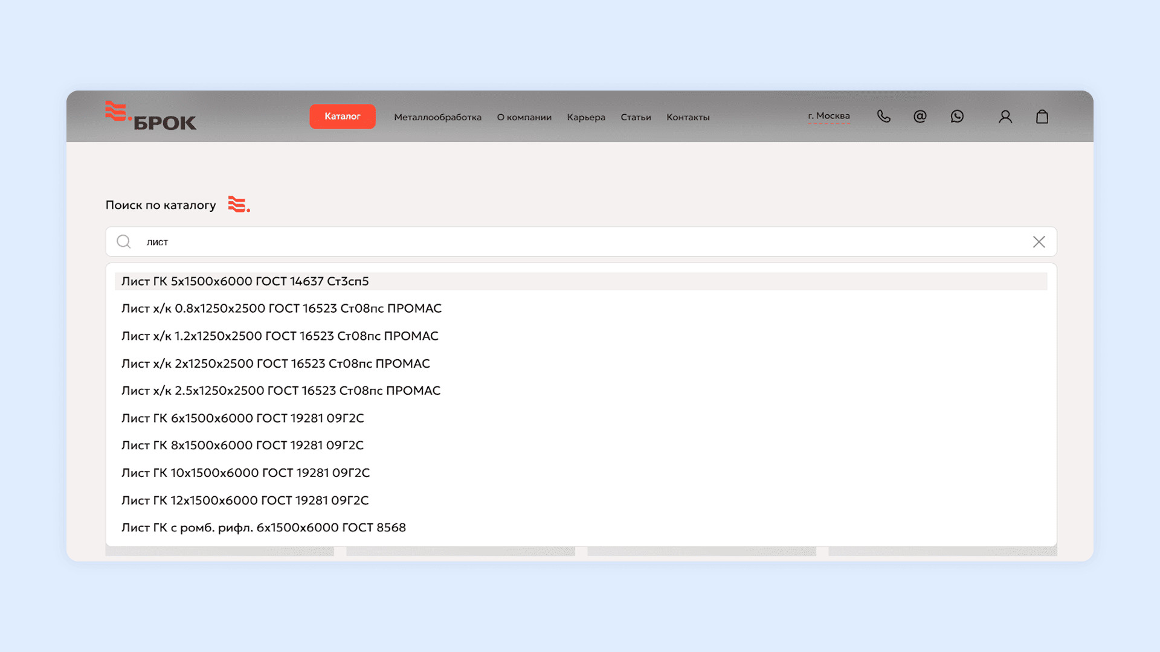Screen dimensions: 1160x652
Task: Click the phone call icon
Action: [x=883, y=117]
